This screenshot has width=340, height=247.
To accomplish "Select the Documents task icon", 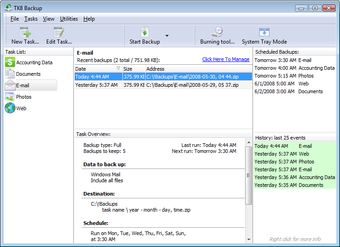I will click(x=10, y=74).
